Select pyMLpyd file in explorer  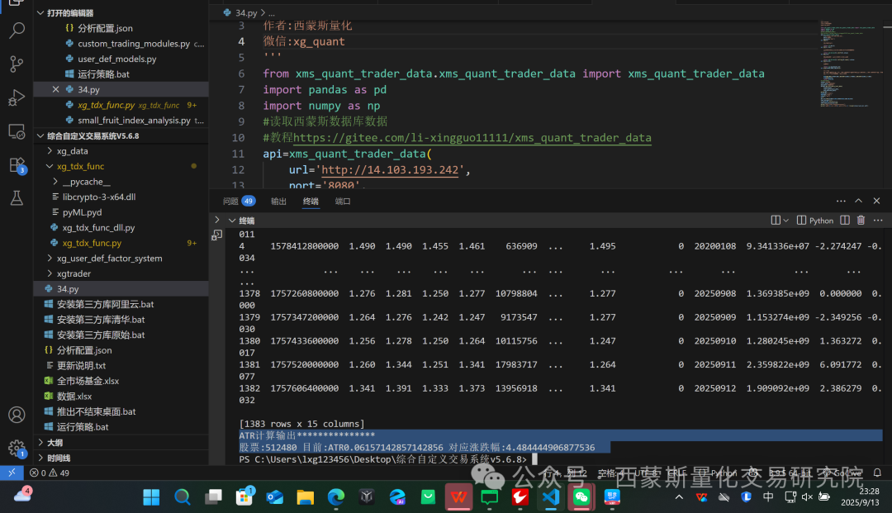coord(82,212)
